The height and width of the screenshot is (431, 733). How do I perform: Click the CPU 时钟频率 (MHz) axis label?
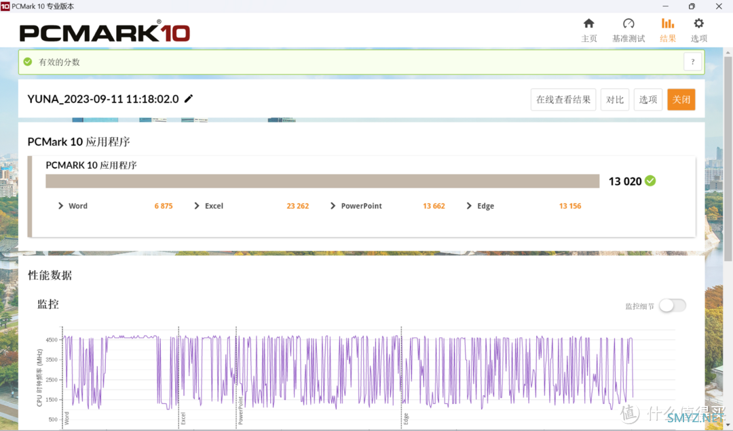tap(39, 377)
